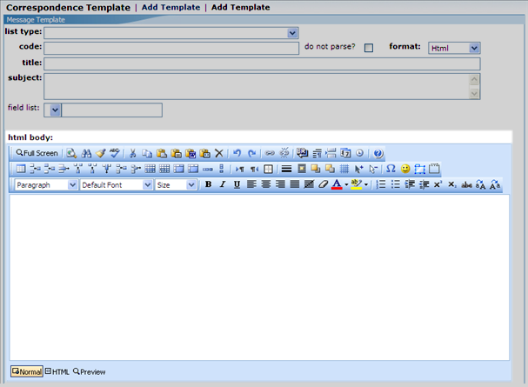Viewport: 528px width, 387px height.
Task: Insert a bulleted list
Action: pos(395,184)
